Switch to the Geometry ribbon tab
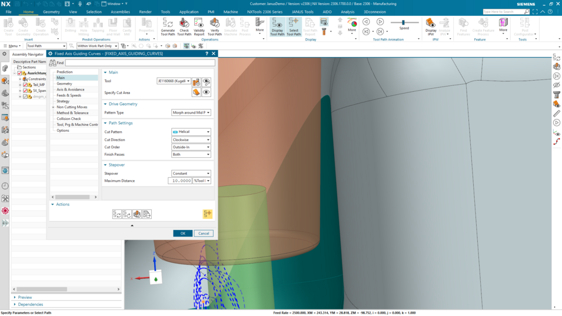Viewport: 562px width, 316px height. point(51,12)
